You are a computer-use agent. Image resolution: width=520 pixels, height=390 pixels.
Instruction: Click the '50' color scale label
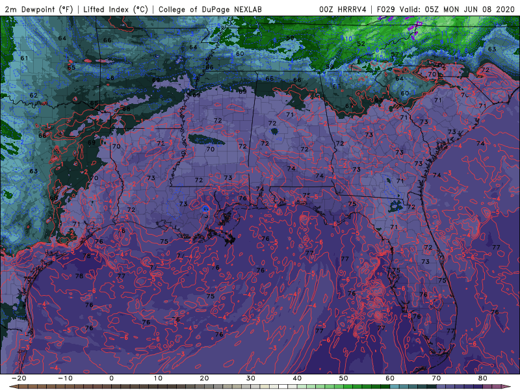344,378
